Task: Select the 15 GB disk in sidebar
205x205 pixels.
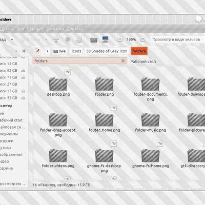Action: pos(9,64)
